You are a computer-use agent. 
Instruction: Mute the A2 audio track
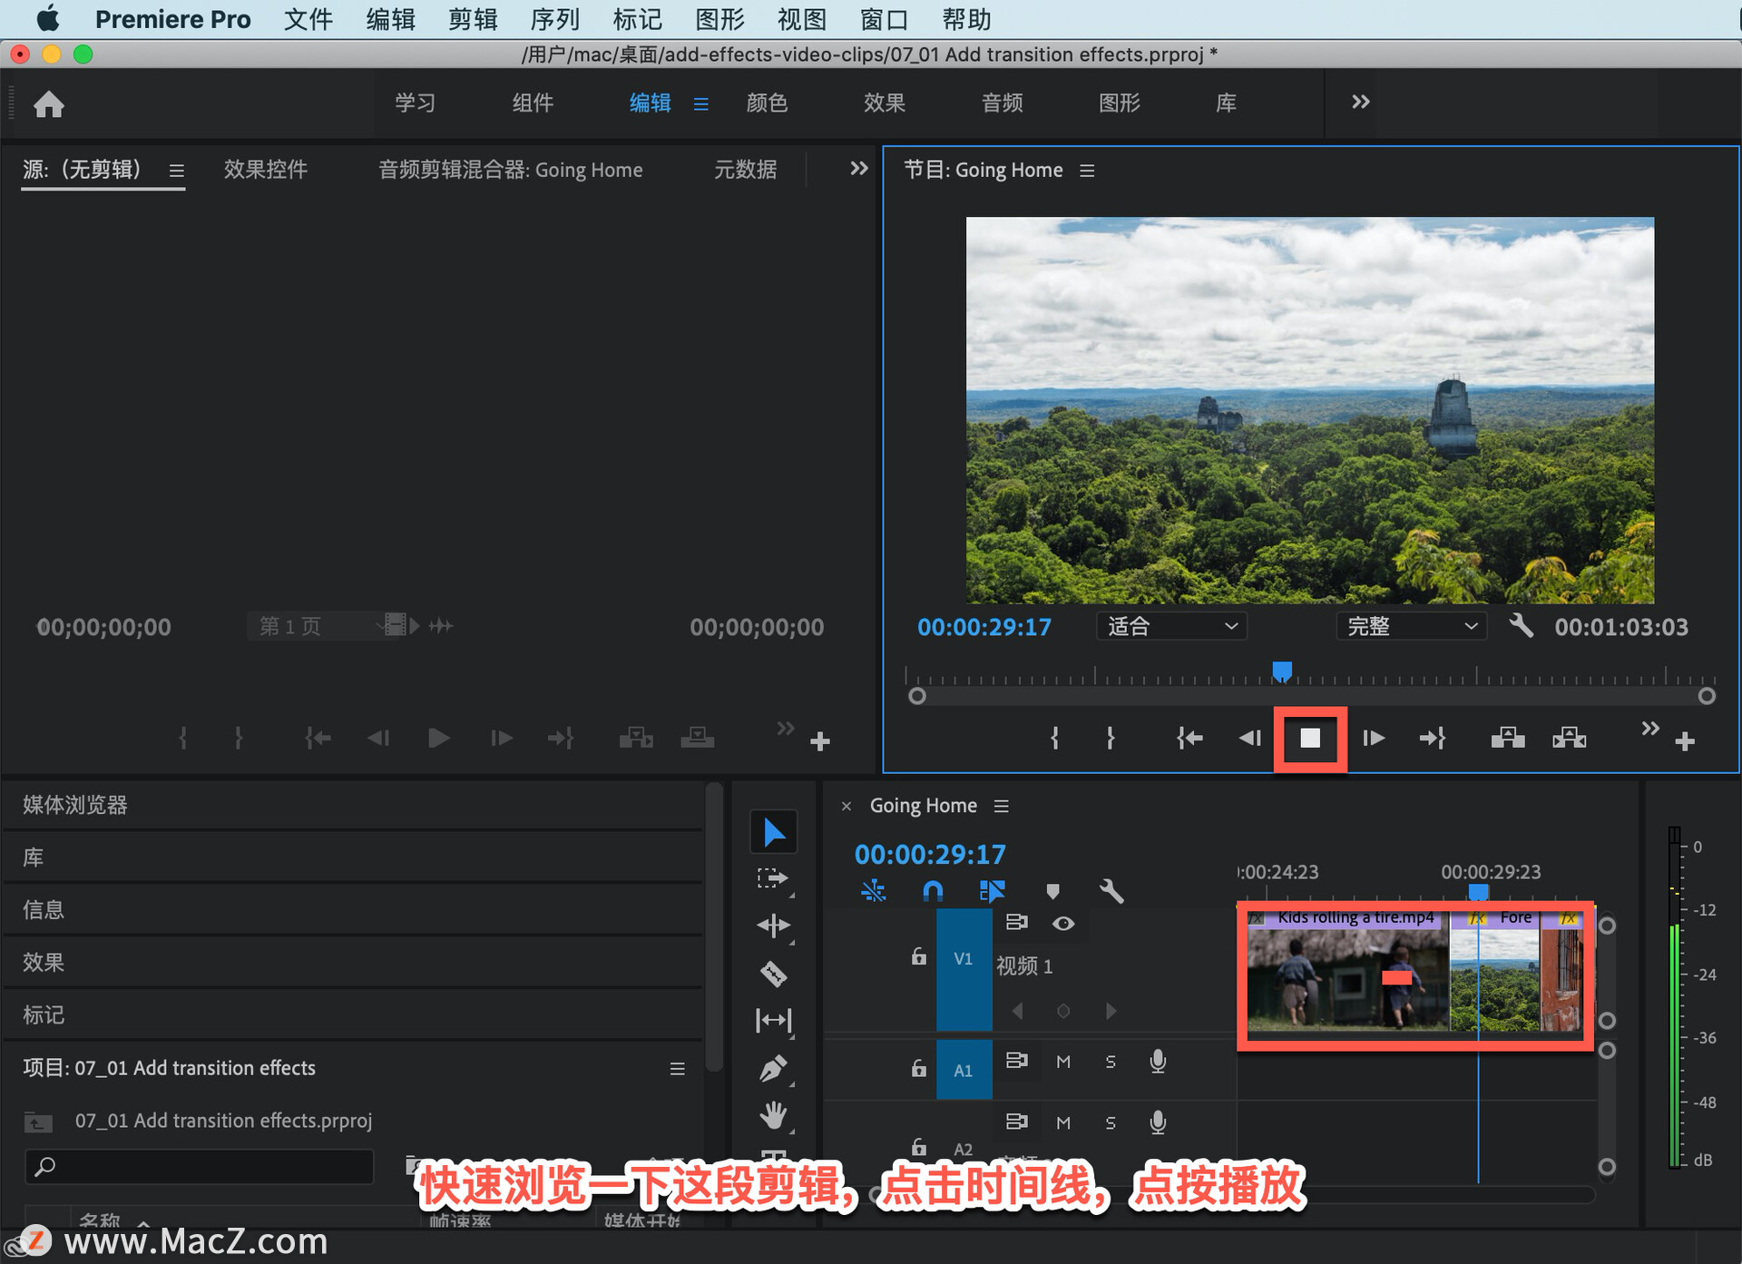point(1063,1123)
